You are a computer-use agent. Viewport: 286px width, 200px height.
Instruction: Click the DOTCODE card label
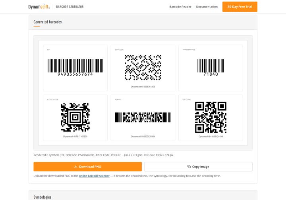(x=119, y=50)
